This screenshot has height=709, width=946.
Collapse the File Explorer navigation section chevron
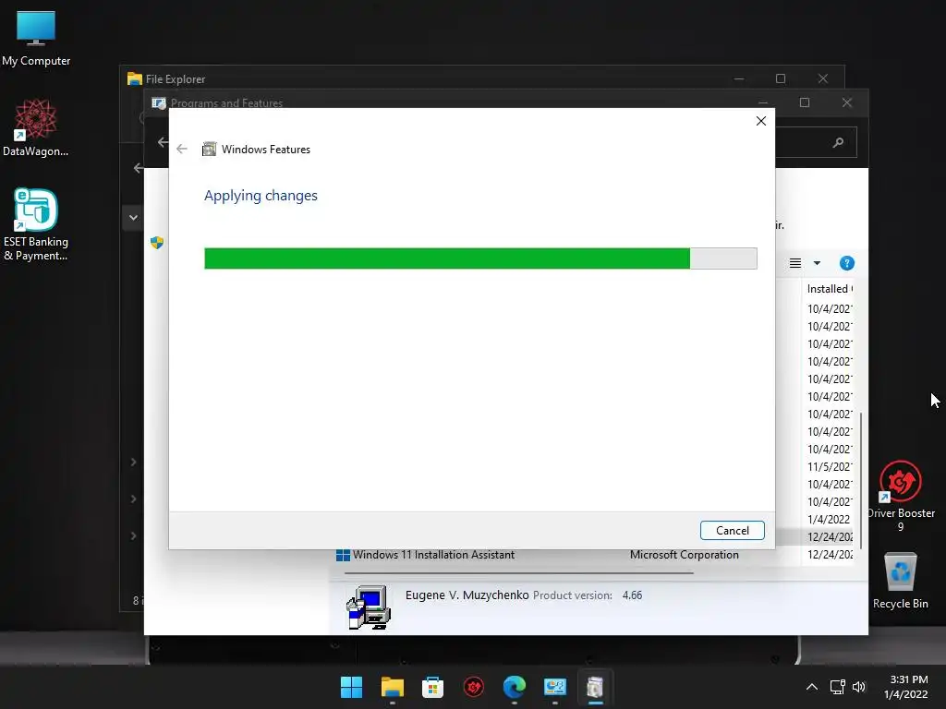click(133, 218)
